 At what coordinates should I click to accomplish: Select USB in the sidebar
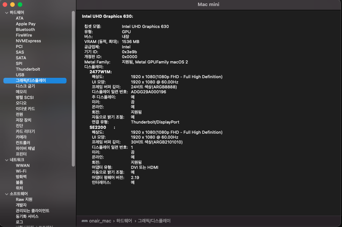[20, 75]
